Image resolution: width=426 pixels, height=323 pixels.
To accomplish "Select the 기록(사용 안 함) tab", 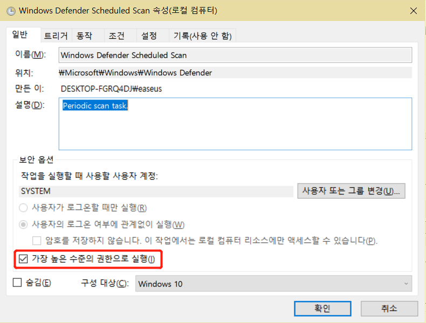I will 202,36.
